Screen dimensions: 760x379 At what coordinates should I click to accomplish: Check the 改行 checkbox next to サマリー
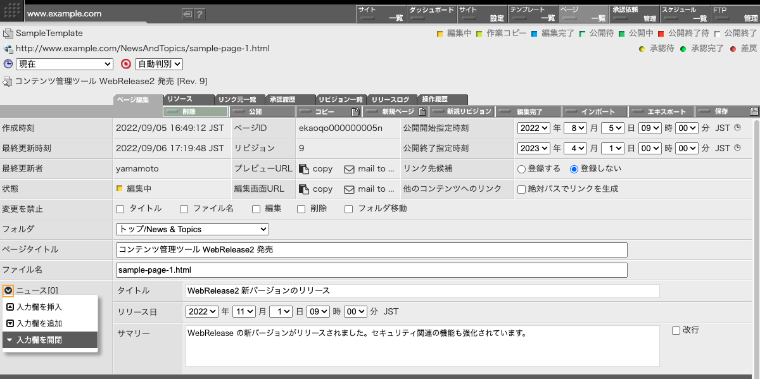[x=676, y=330]
